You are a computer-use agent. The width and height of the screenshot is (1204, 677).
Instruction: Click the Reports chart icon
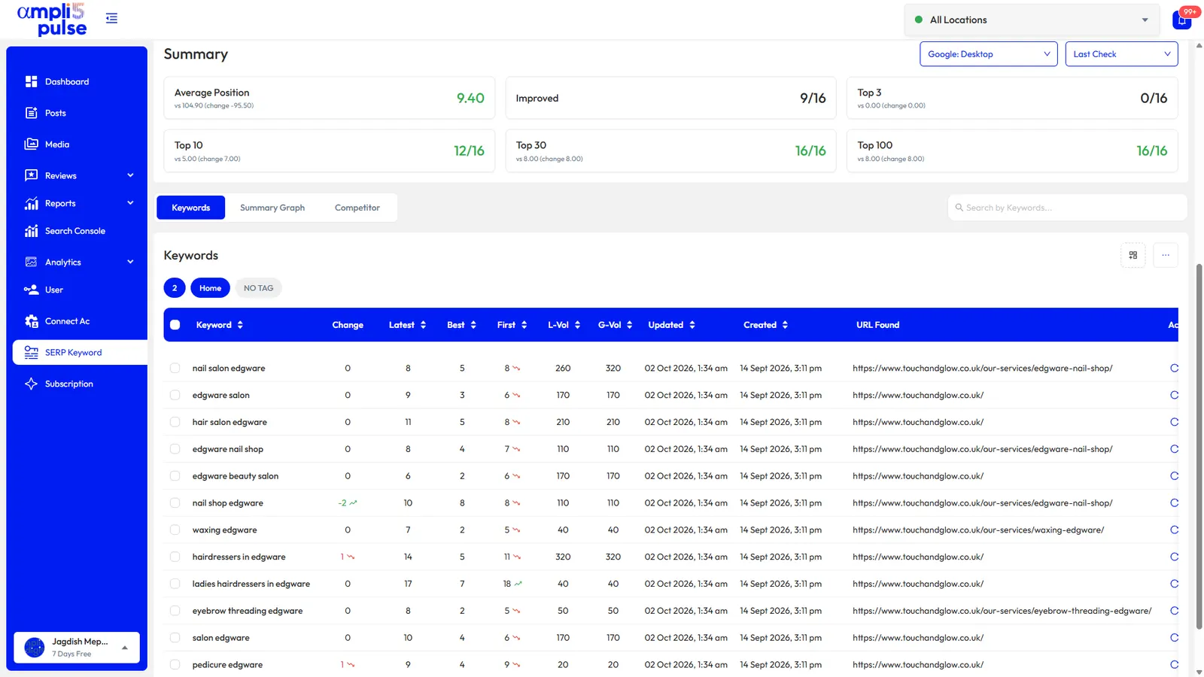coord(31,203)
